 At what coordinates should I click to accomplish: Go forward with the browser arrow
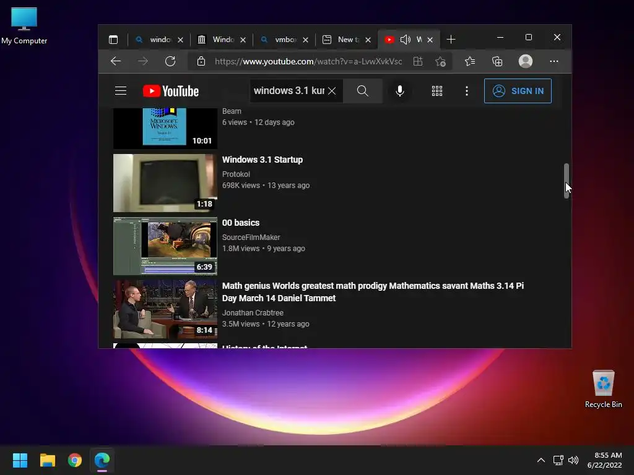click(x=143, y=61)
